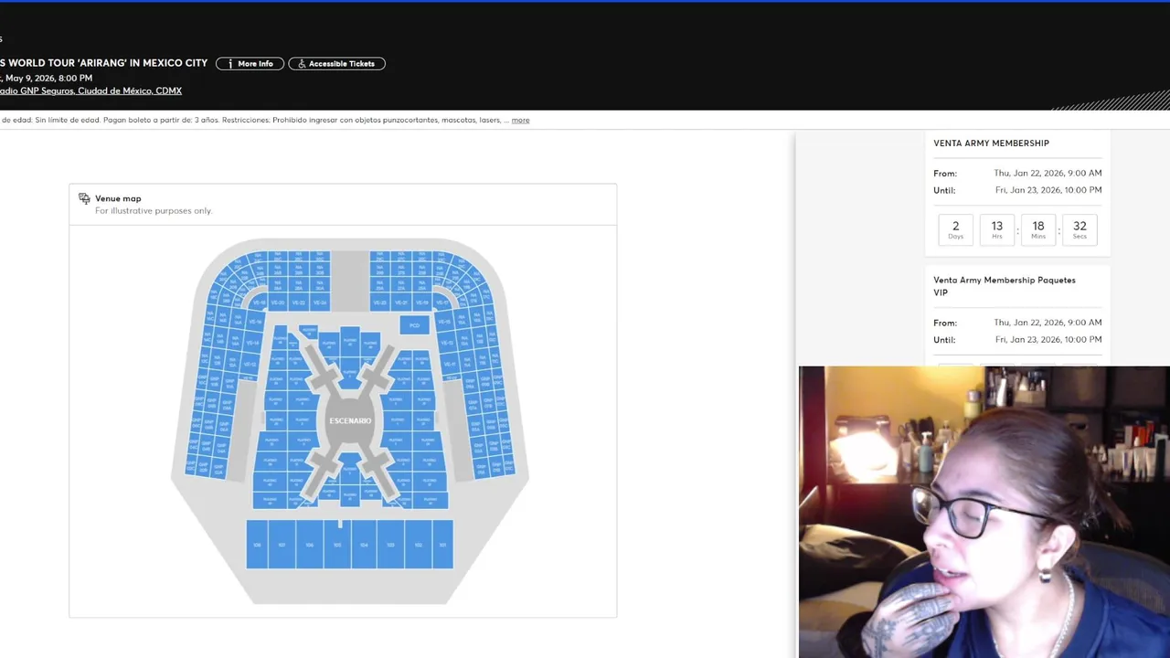Click the countdown Days box
The height and width of the screenshot is (658, 1170).
[x=955, y=229]
